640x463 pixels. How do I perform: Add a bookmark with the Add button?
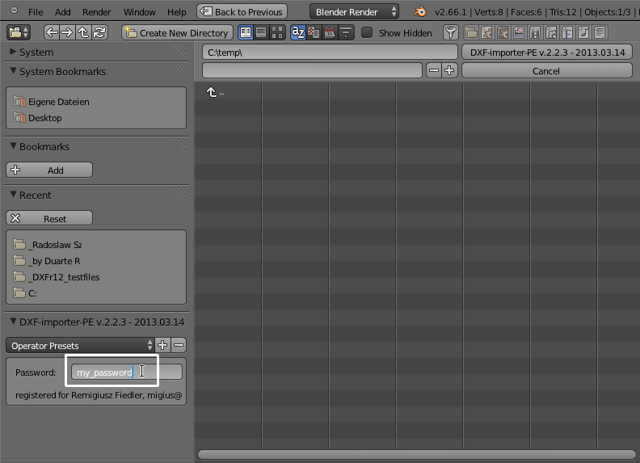tap(49, 170)
